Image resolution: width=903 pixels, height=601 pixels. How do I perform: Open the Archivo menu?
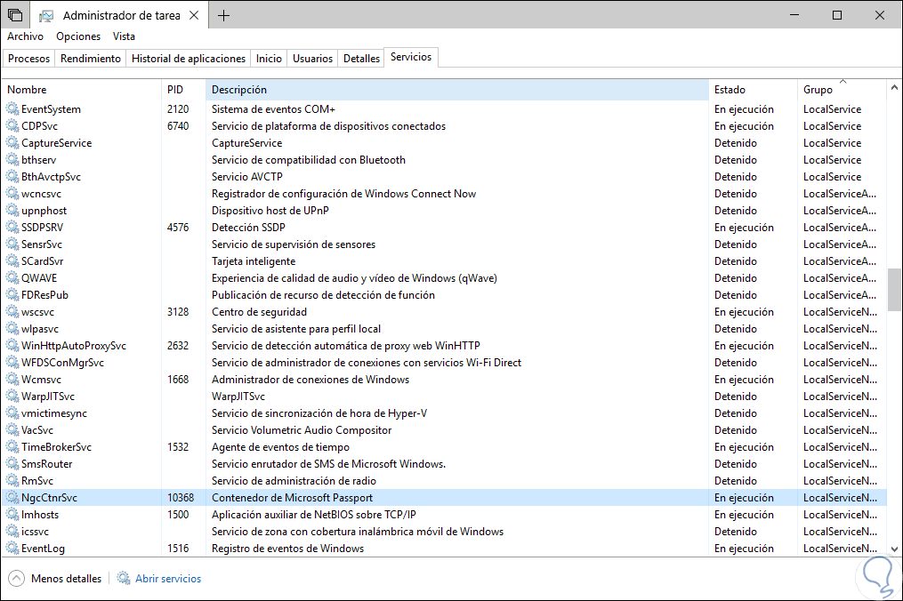(x=25, y=36)
